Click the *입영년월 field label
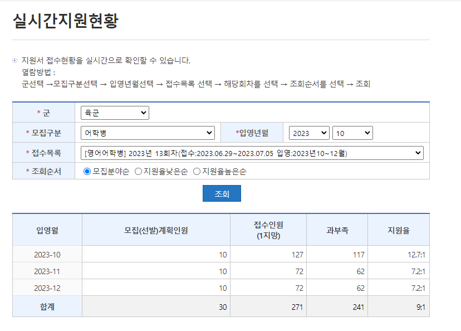Screen dimensions: 461x331 point(252,133)
